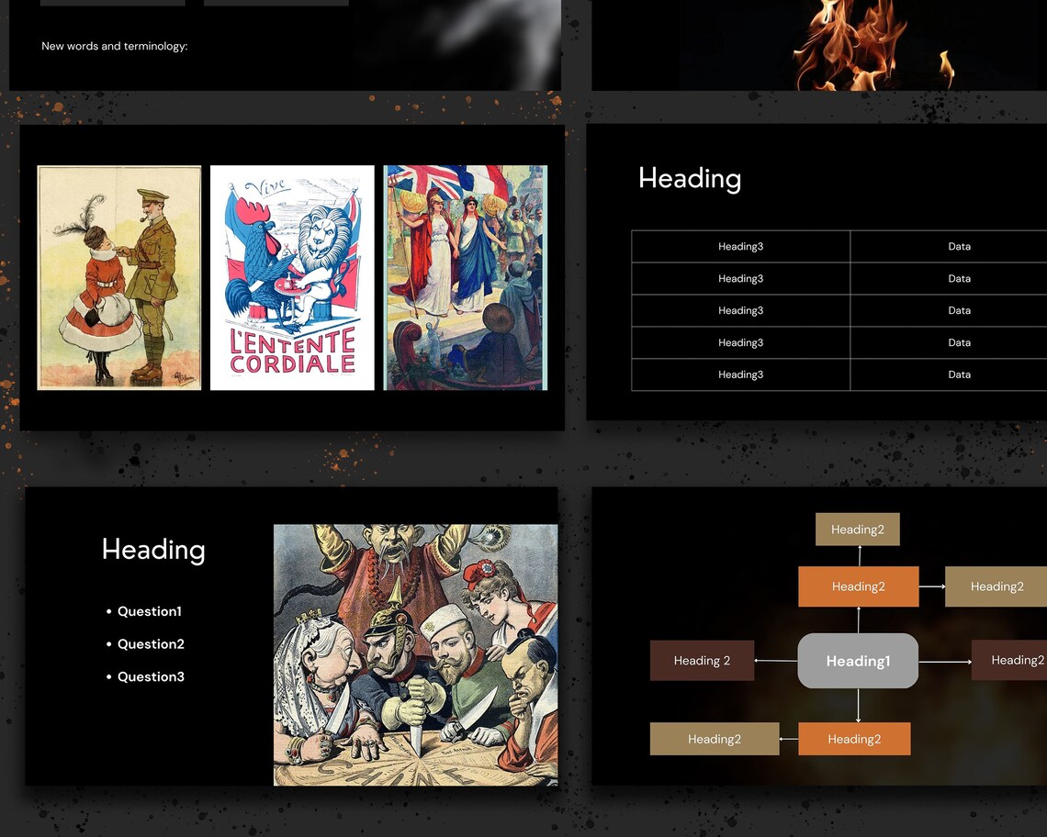This screenshot has width=1047, height=837.
Task: Select the Heading title on the questions slide
Action: point(152,550)
